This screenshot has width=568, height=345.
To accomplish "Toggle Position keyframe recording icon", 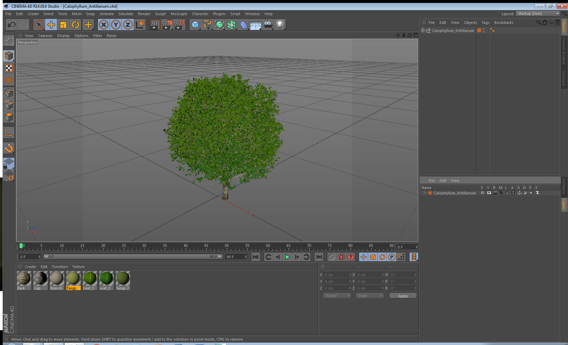I will [x=363, y=257].
